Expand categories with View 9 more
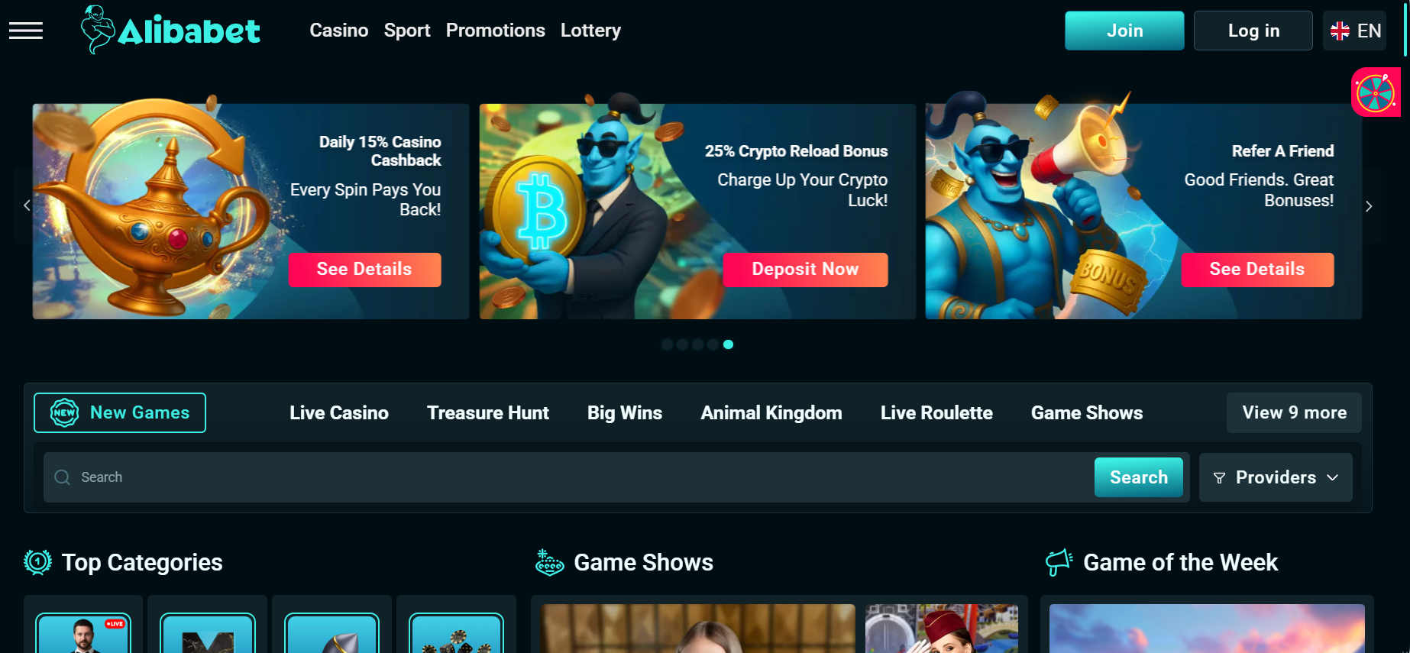 (1294, 412)
